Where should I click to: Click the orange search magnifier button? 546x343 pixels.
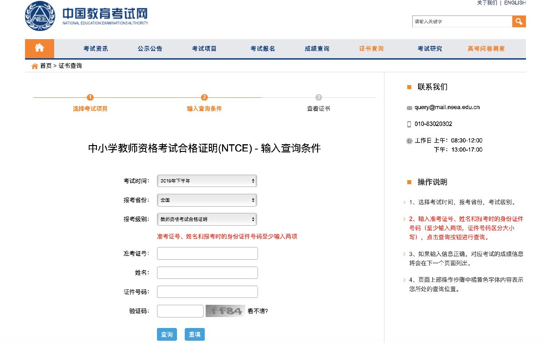(x=519, y=21)
